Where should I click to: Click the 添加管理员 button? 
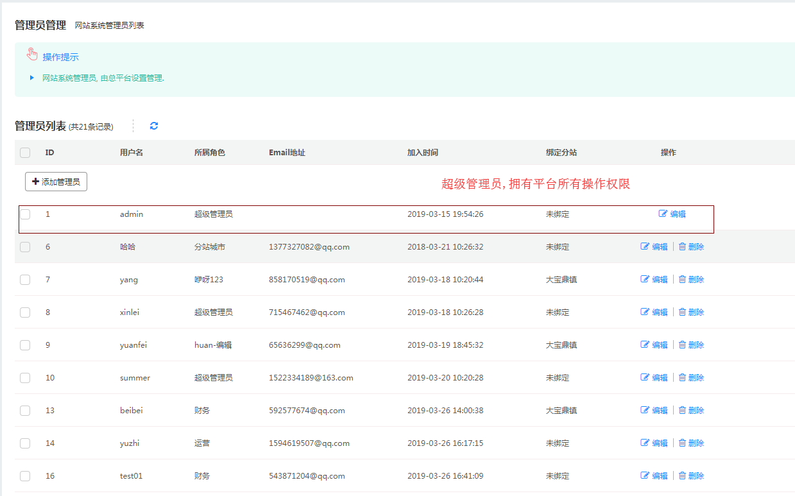click(56, 182)
